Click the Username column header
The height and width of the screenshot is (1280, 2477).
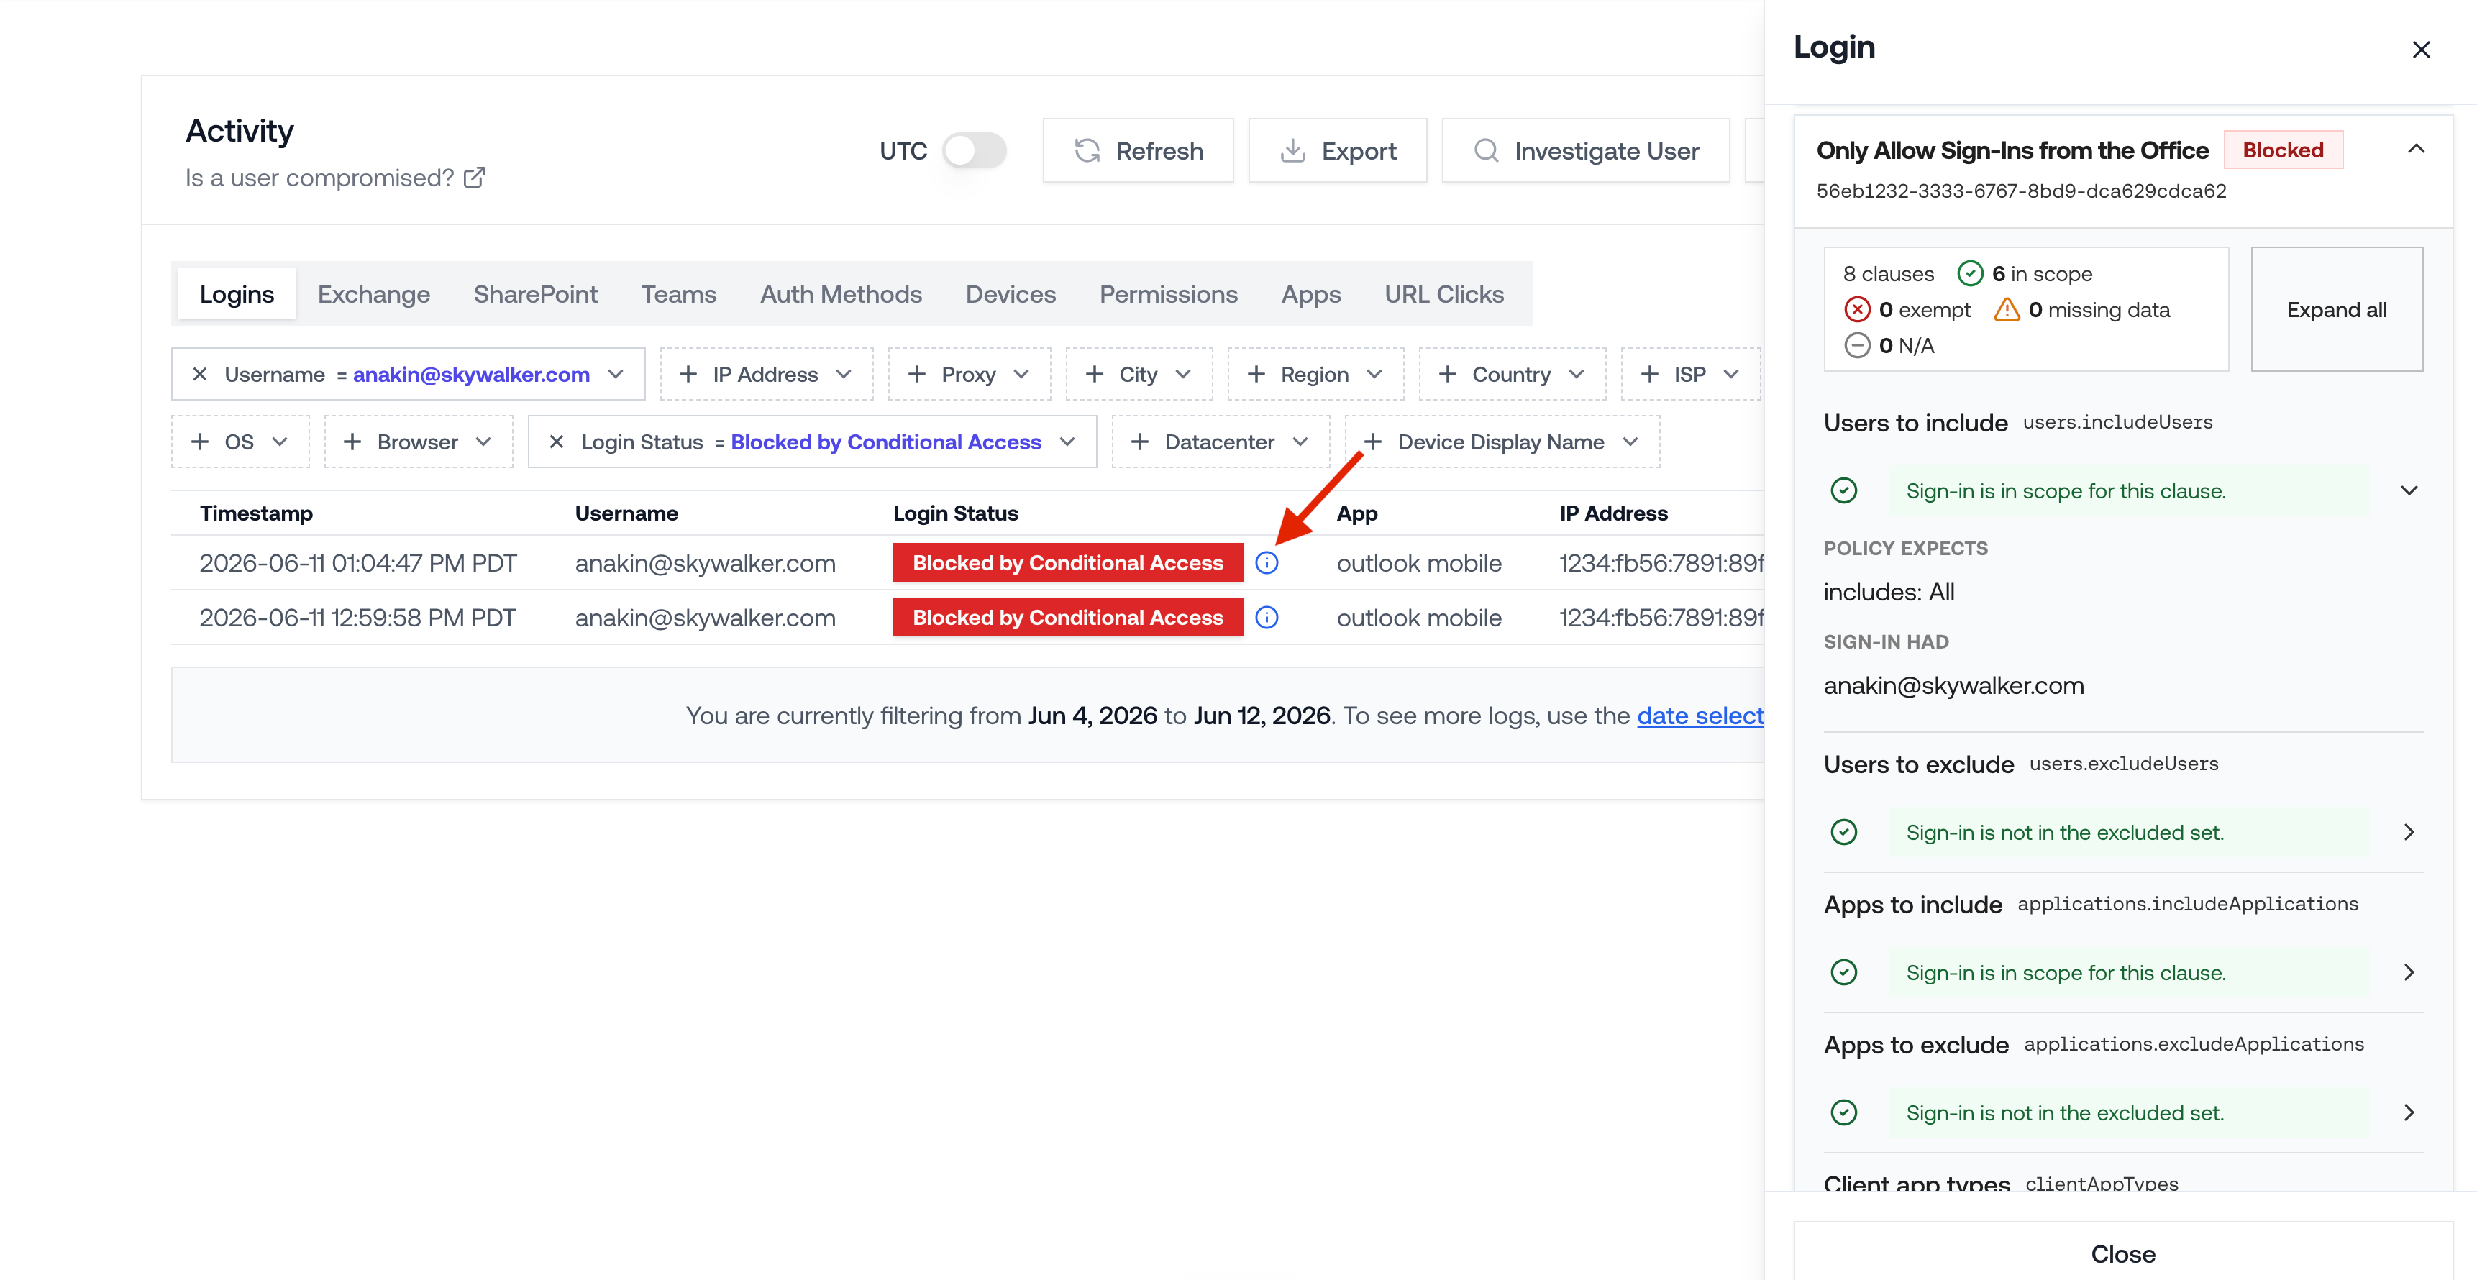(626, 513)
